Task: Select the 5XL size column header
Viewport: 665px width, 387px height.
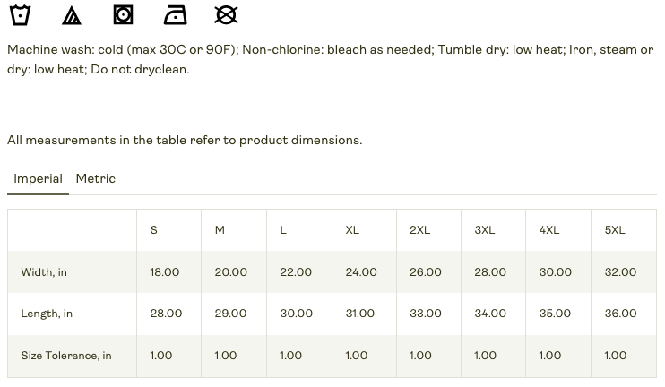Action: coord(615,230)
